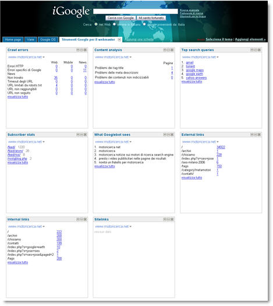
Task: Open the Internal links gadget menu arrow
Action: coord(78,219)
